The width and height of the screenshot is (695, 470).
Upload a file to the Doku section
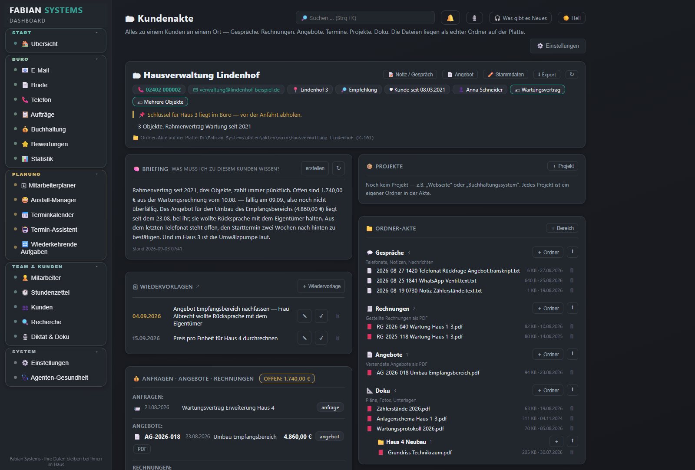click(573, 390)
